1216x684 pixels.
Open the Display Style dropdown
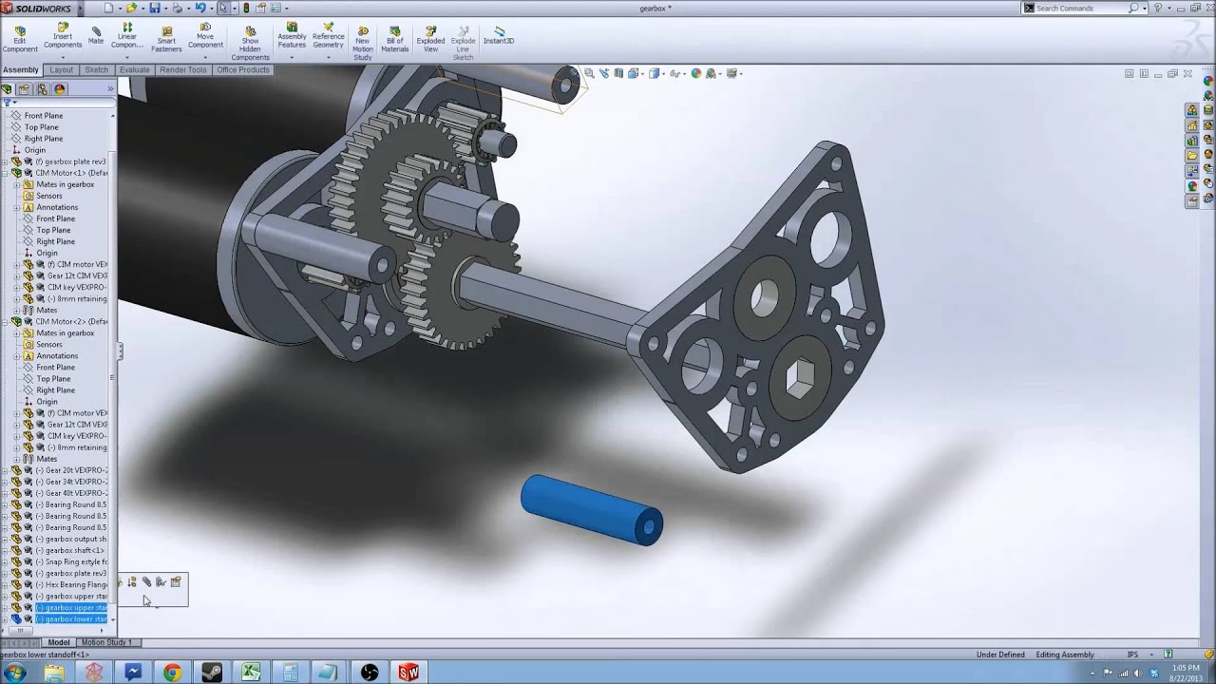point(661,73)
